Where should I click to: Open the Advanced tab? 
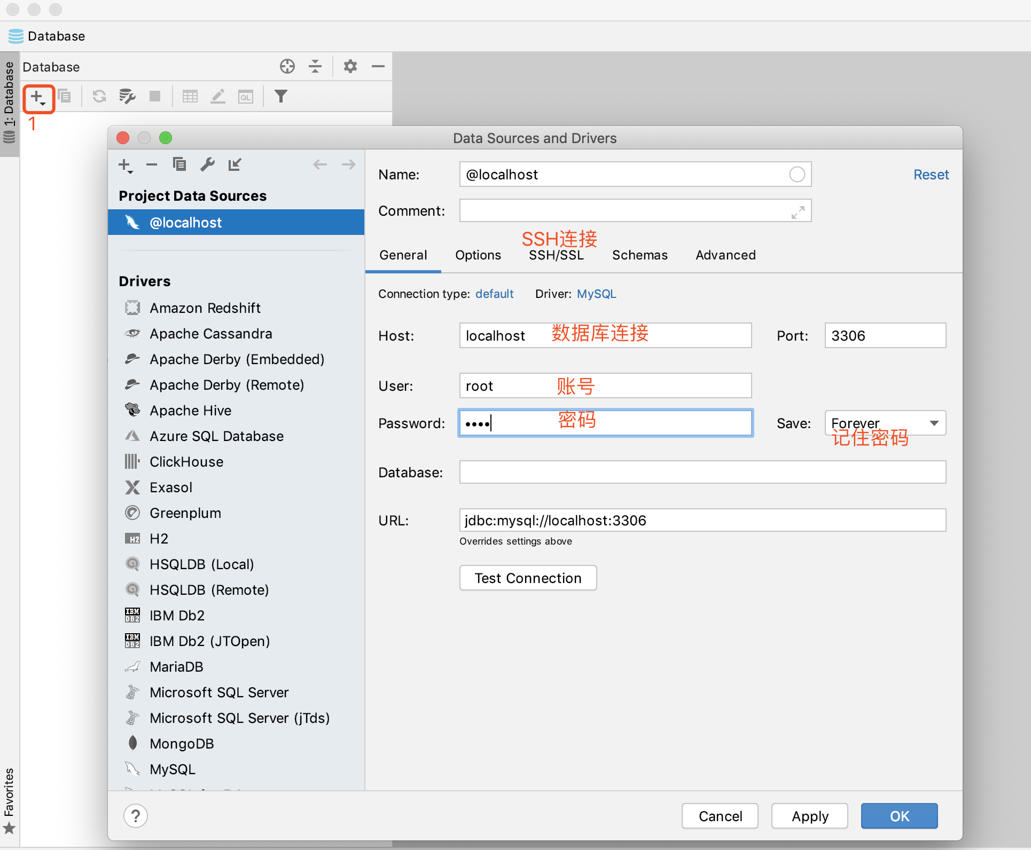[x=725, y=255]
